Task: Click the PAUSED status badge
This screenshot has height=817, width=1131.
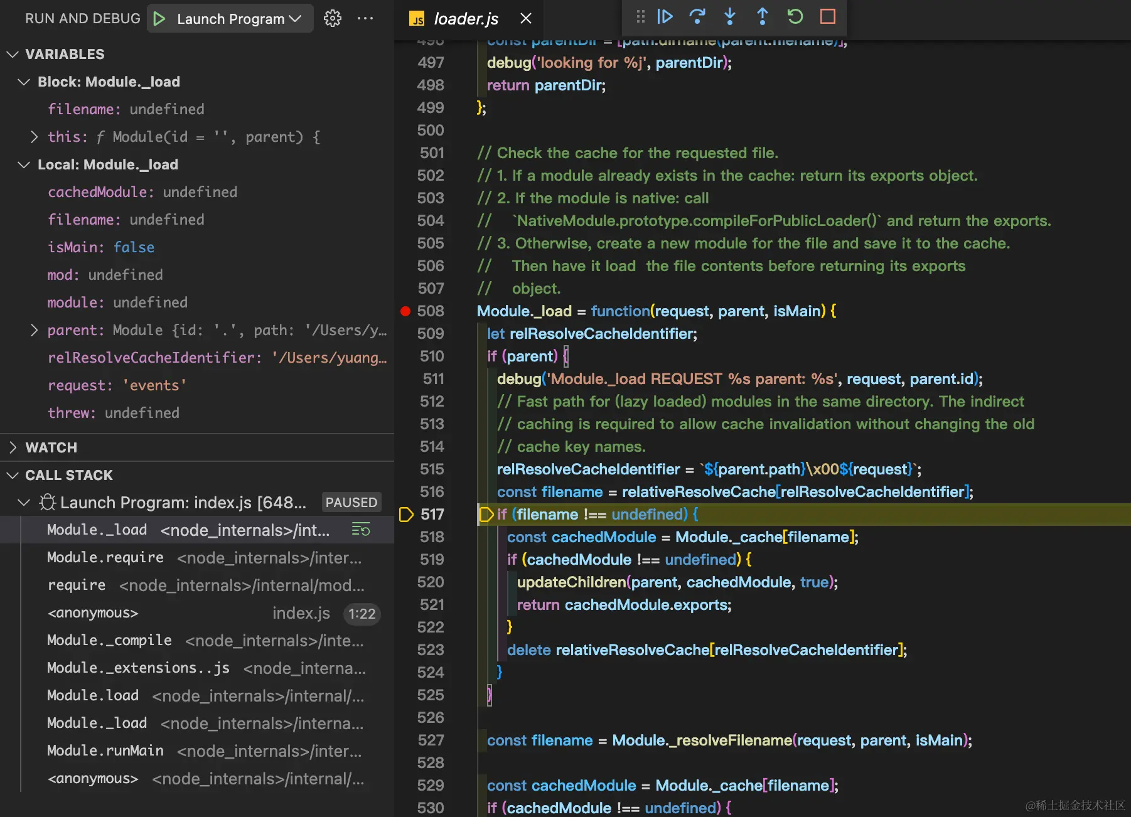Action: point(351,503)
